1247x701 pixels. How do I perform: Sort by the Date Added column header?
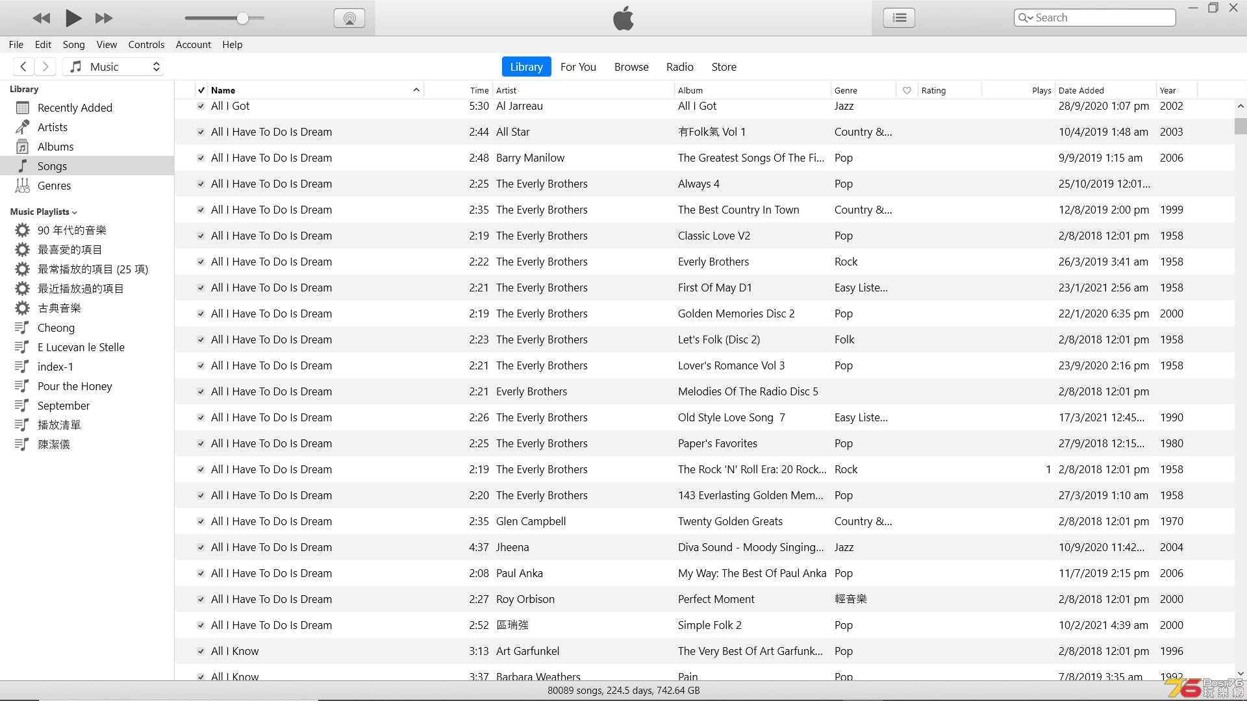coord(1105,90)
